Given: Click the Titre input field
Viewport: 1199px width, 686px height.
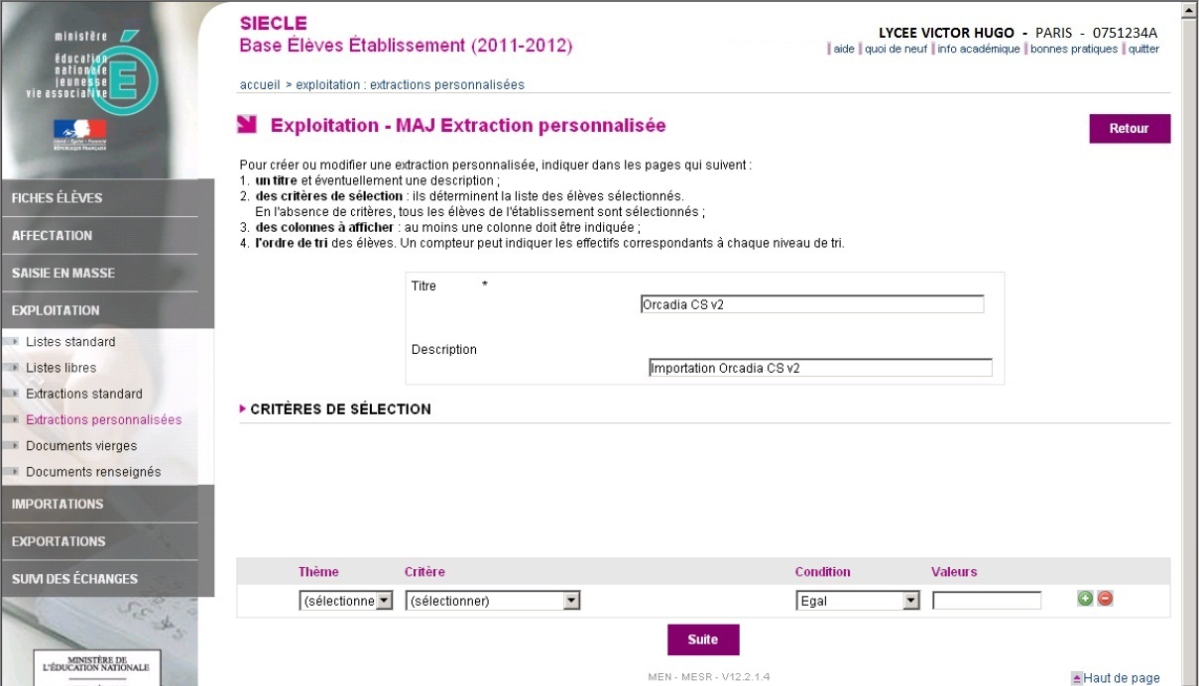Looking at the screenshot, I should click(x=812, y=304).
